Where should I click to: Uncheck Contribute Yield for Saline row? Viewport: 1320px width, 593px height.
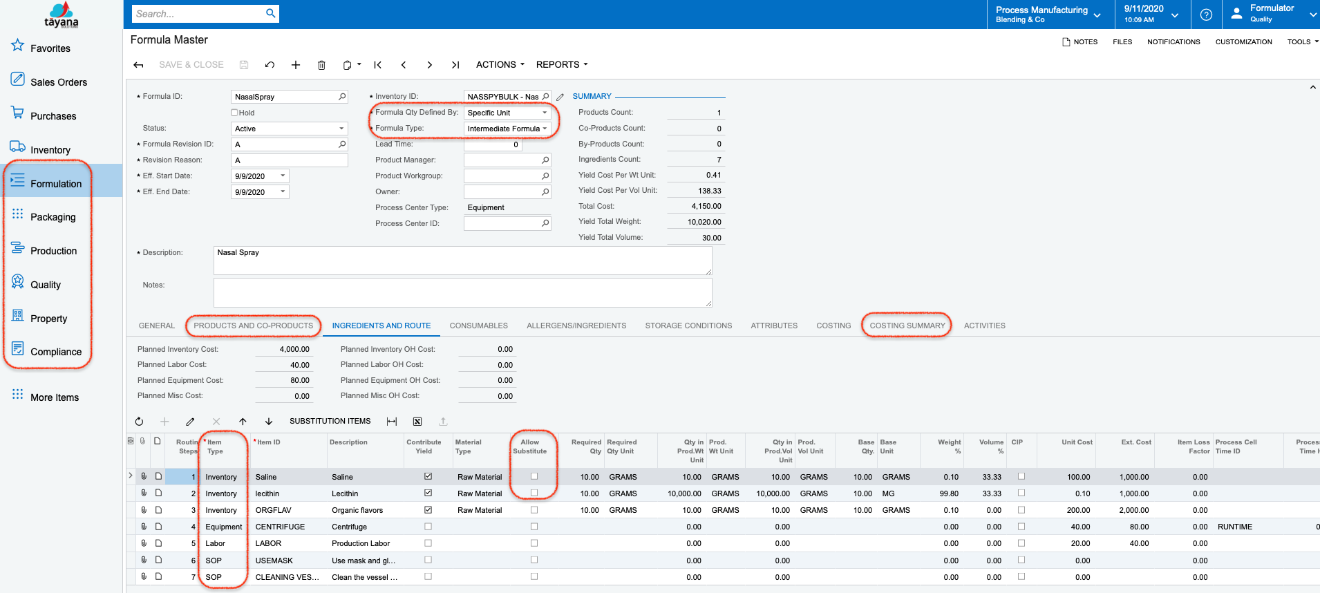(x=428, y=476)
